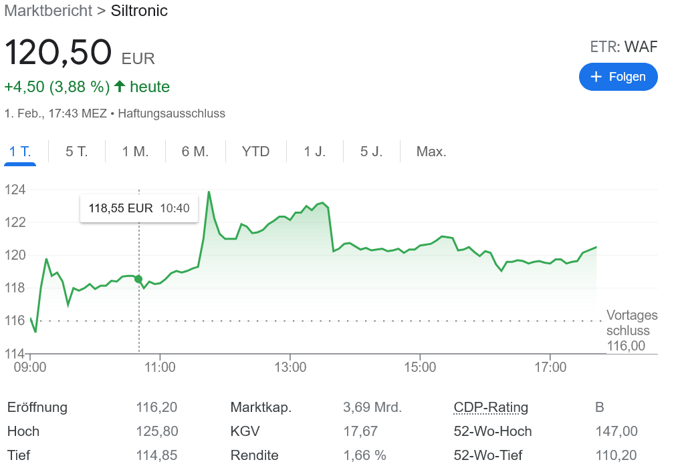Show the 5 J. chart range

371,152
